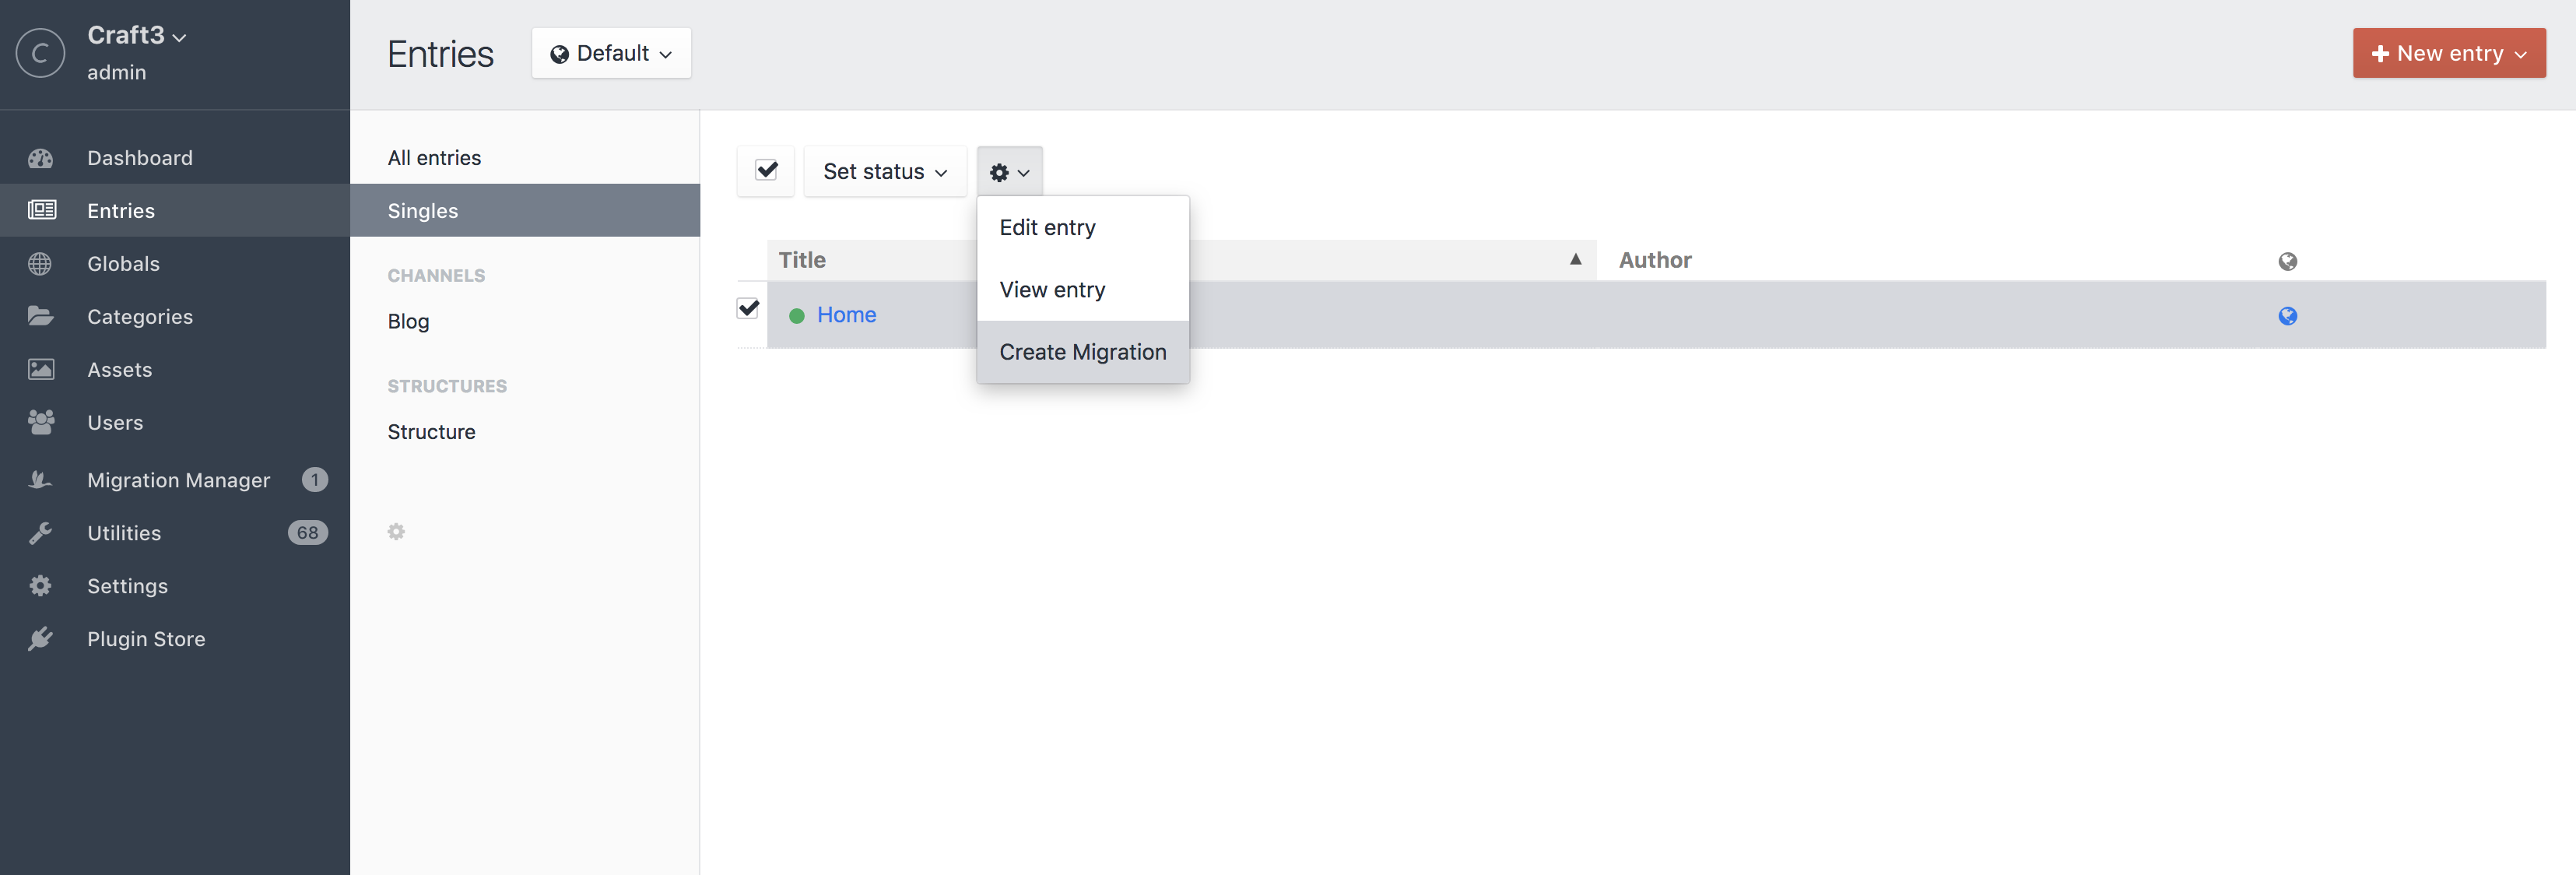Screen dimensions: 2576x875
Task: Select Edit entry in the actions menu
Action: 1047,227
